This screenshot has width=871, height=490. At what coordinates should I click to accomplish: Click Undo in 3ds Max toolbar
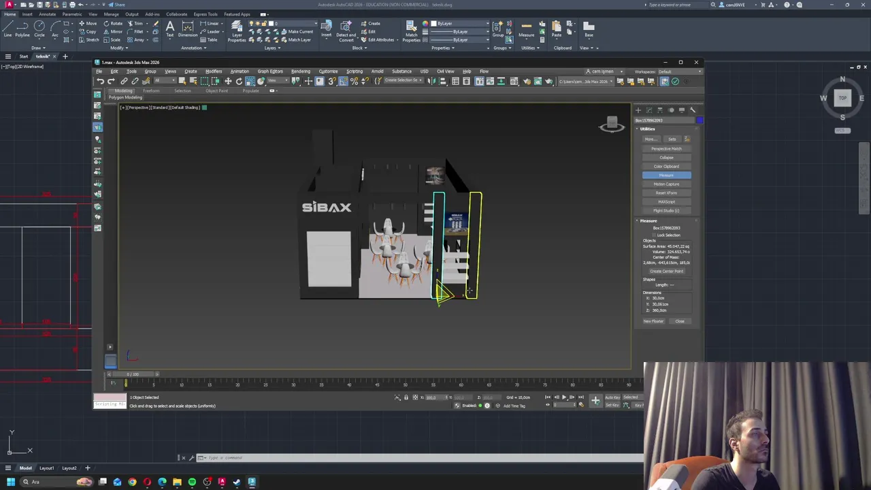[x=100, y=82]
